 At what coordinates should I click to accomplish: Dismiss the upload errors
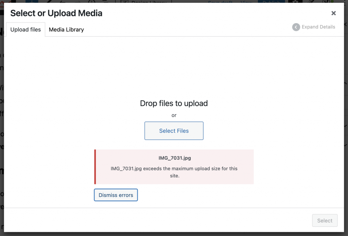point(116,195)
